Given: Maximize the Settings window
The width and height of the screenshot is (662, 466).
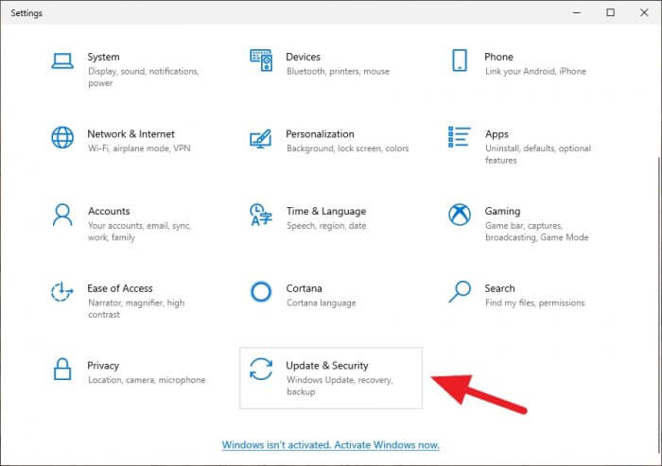Looking at the screenshot, I should click(x=611, y=12).
